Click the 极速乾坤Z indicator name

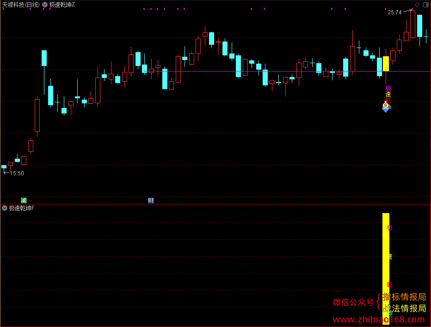click(62, 5)
